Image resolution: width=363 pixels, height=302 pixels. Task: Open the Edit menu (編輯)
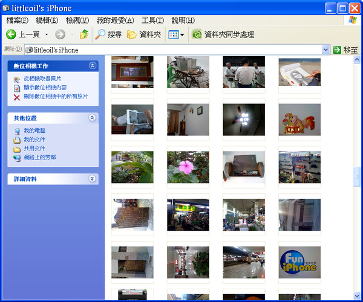[47, 21]
